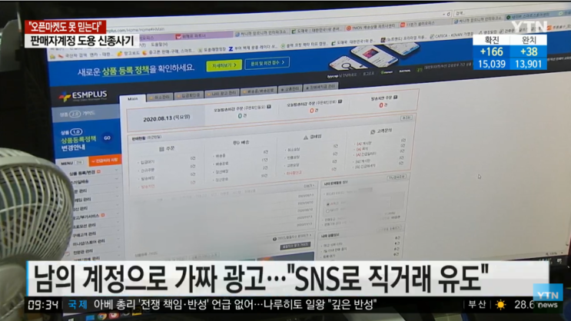This screenshot has height=321, width=571.
Task: Click small button atop 나의 판매활동 정보 panel
Action: click(x=397, y=177)
